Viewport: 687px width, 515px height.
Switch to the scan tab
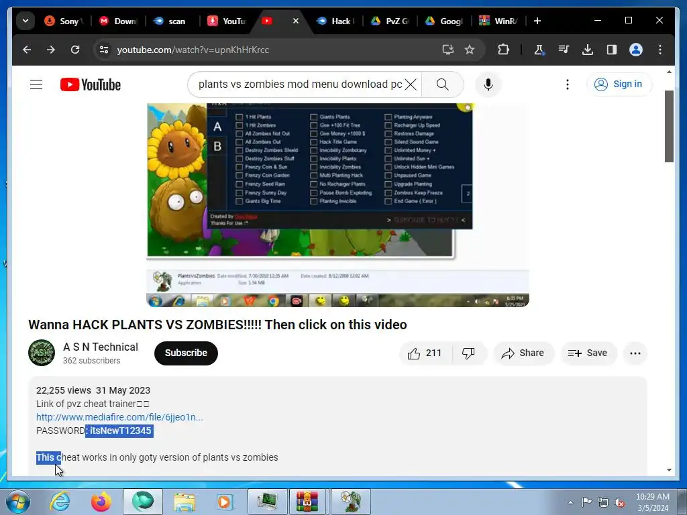pos(171,21)
